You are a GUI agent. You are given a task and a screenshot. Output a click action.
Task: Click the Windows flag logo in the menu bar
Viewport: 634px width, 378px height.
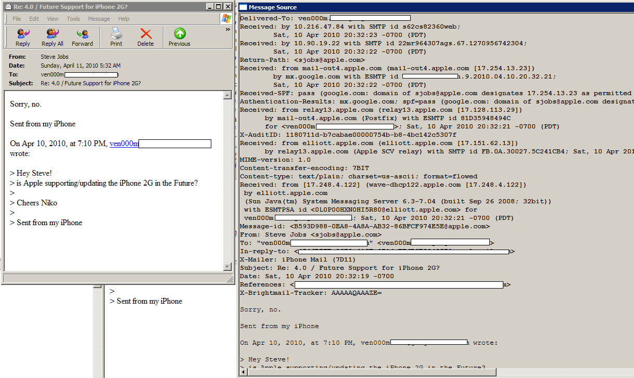pos(226,19)
